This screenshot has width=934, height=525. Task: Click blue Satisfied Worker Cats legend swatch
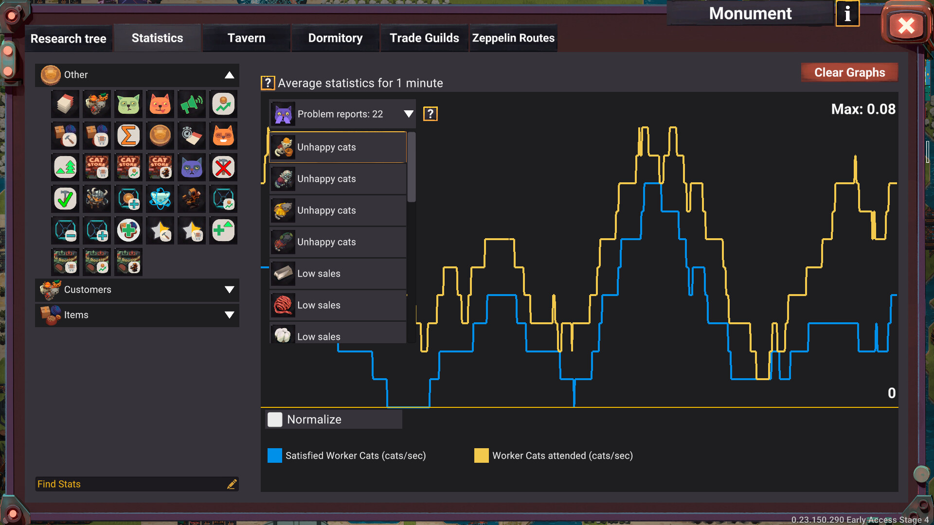(x=275, y=455)
